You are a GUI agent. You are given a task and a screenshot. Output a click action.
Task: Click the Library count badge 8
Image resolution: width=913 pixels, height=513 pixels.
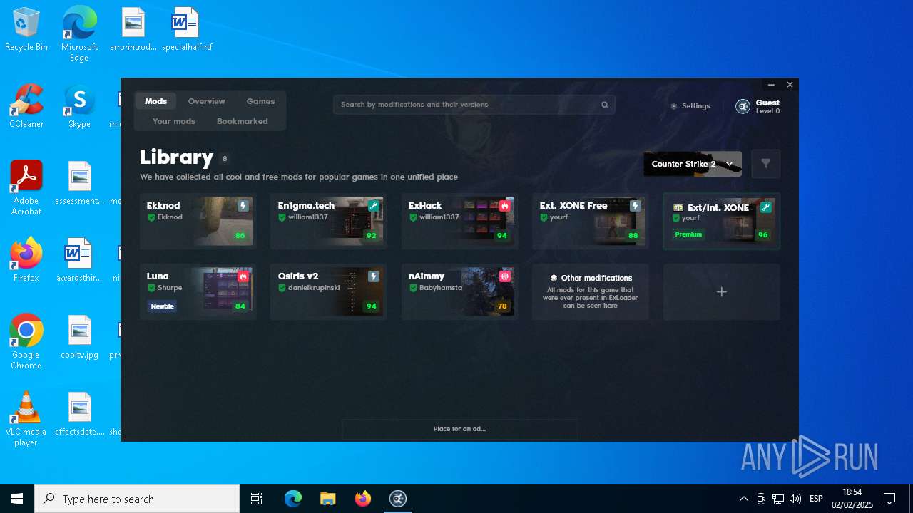point(225,159)
